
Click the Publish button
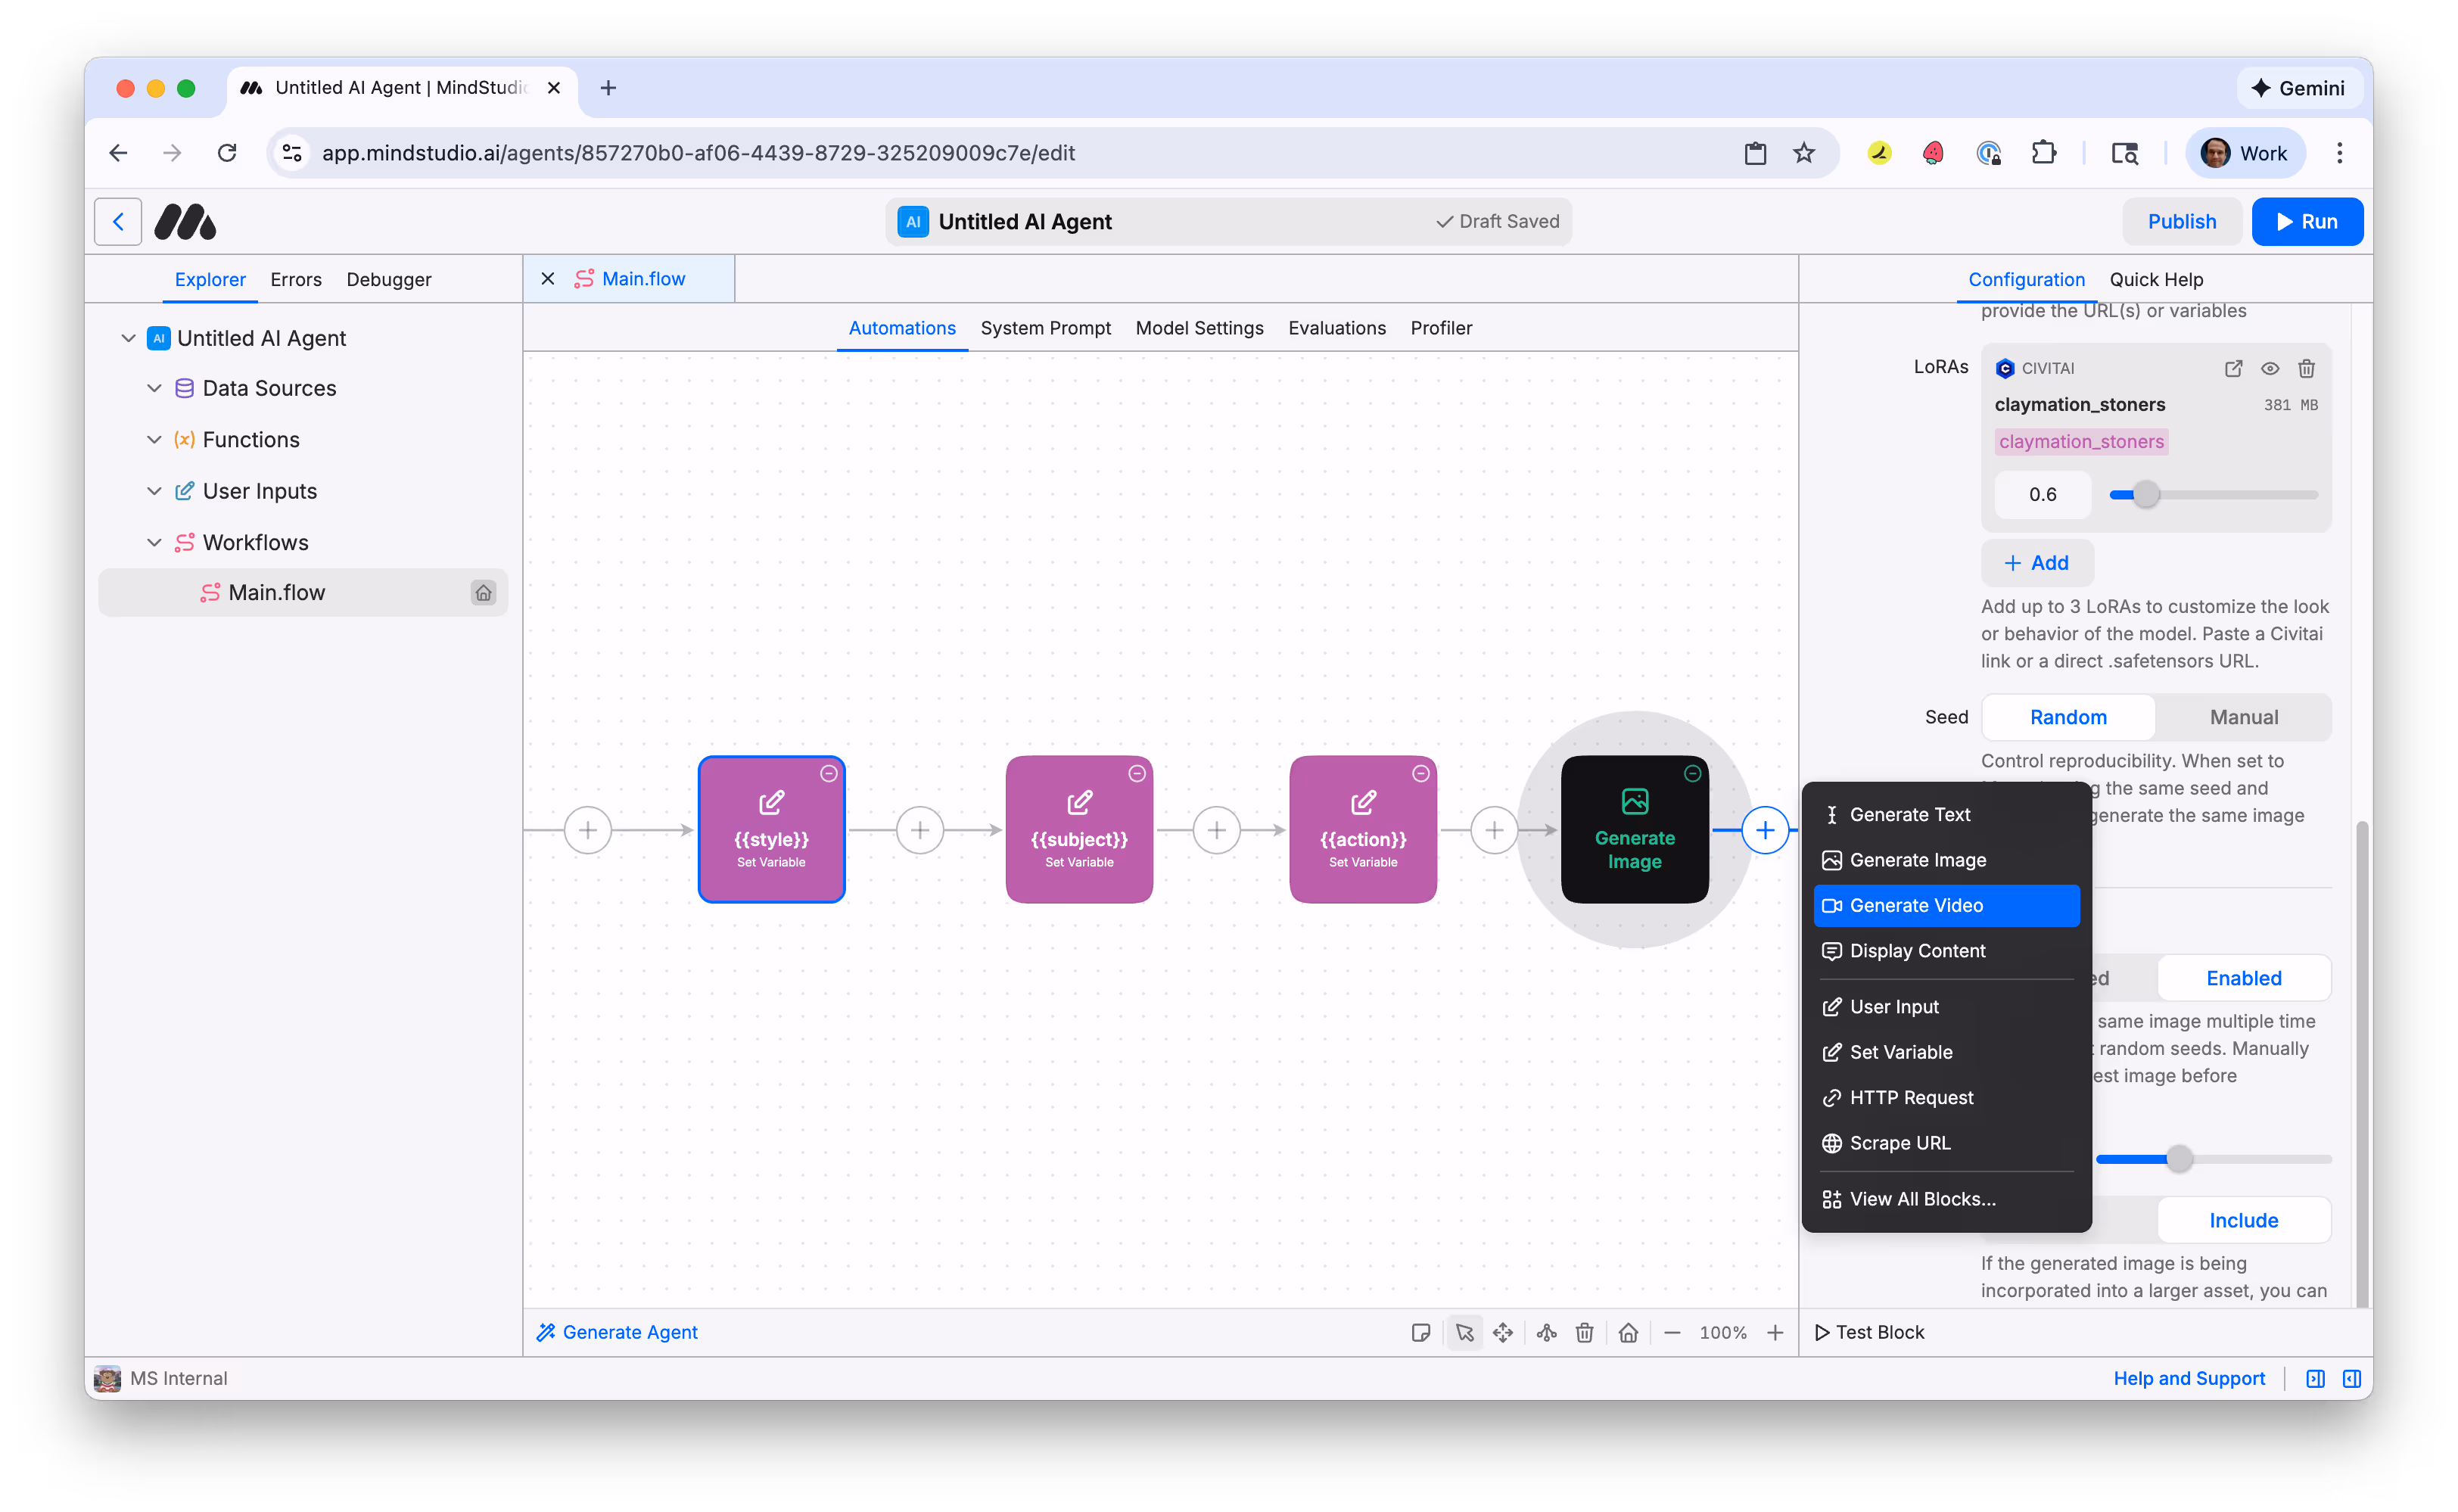click(2182, 221)
